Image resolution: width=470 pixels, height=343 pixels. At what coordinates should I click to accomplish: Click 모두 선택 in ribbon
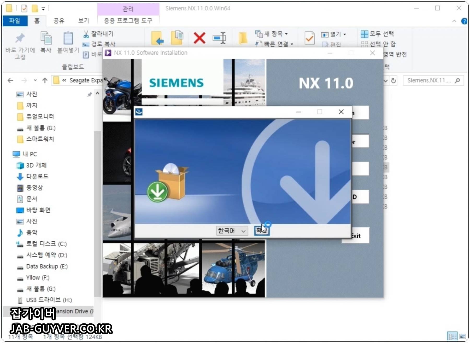click(x=377, y=34)
